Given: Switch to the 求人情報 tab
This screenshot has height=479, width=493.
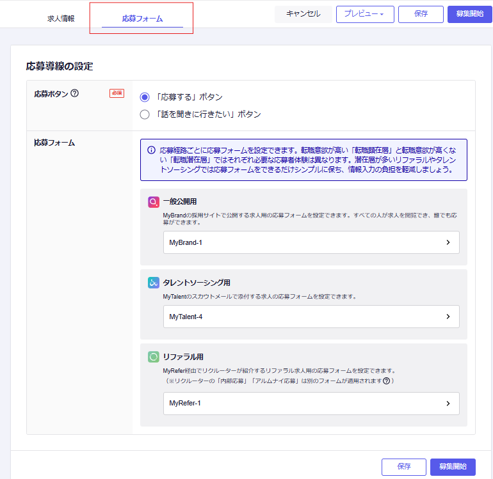Looking at the screenshot, I should tap(61, 19).
